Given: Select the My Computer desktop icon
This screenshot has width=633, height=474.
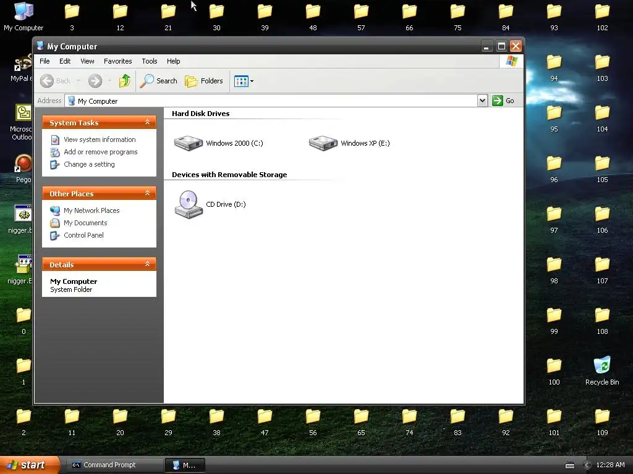Looking at the screenshot, I should (x=23, y=17).
